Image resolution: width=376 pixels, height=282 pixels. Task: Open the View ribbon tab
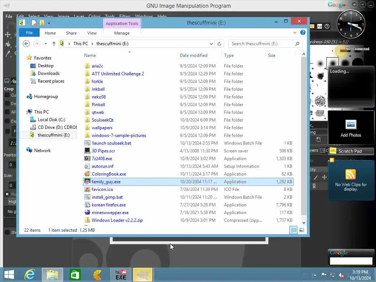tap(92, 33)
